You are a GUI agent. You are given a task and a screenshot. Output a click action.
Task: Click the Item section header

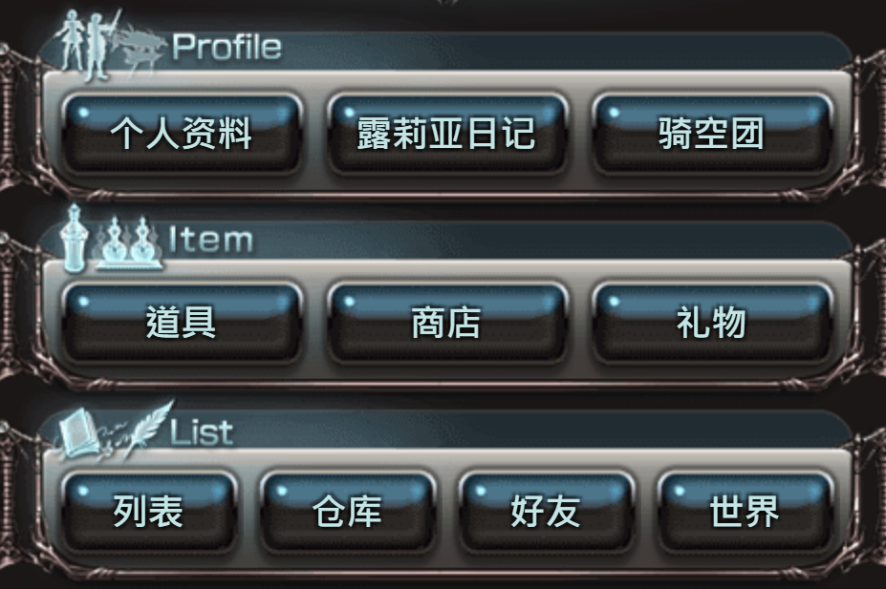tap(210, 240)
